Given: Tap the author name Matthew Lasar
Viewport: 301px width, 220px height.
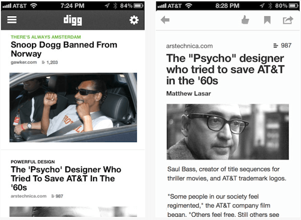Looking at the screenshot, I should click(189, 94).
